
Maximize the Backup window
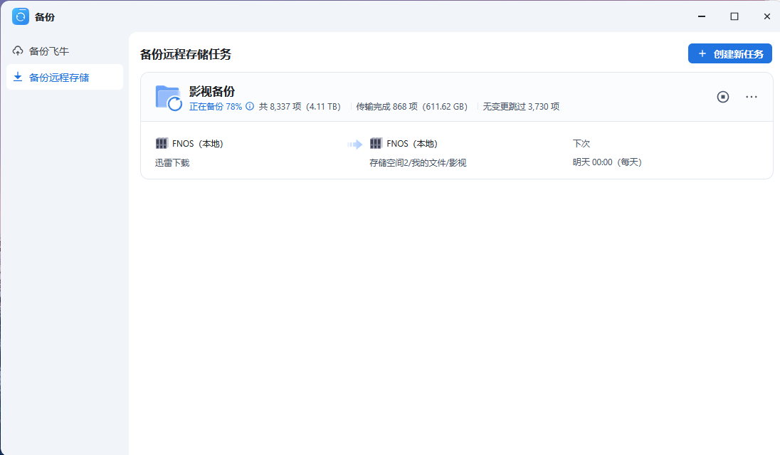[x=734, y=16]
